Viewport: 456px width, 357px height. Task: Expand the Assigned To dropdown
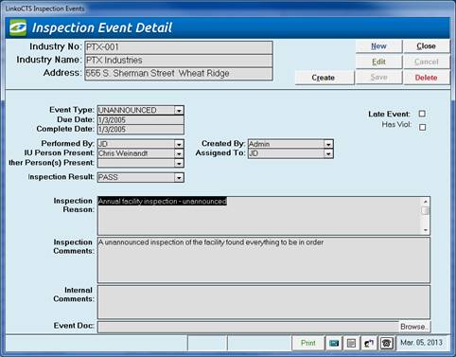pyautogui.click(x=328, y=153)
